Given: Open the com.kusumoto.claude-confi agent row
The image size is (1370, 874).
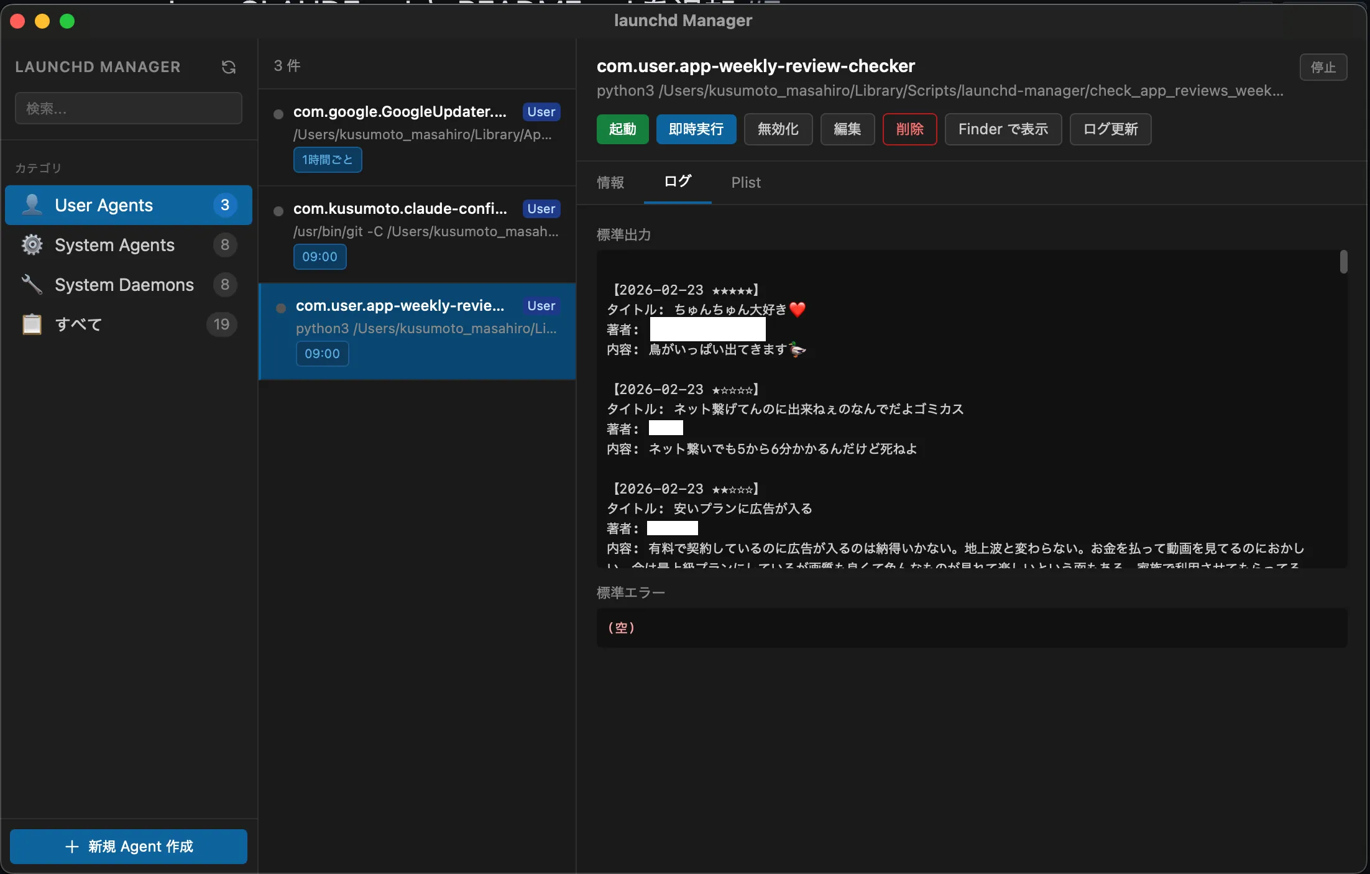Looking at the screenshot, I should coord(417,235).
